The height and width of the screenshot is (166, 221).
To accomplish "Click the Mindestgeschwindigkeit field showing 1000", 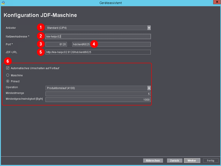I will [x=98, y=100].
